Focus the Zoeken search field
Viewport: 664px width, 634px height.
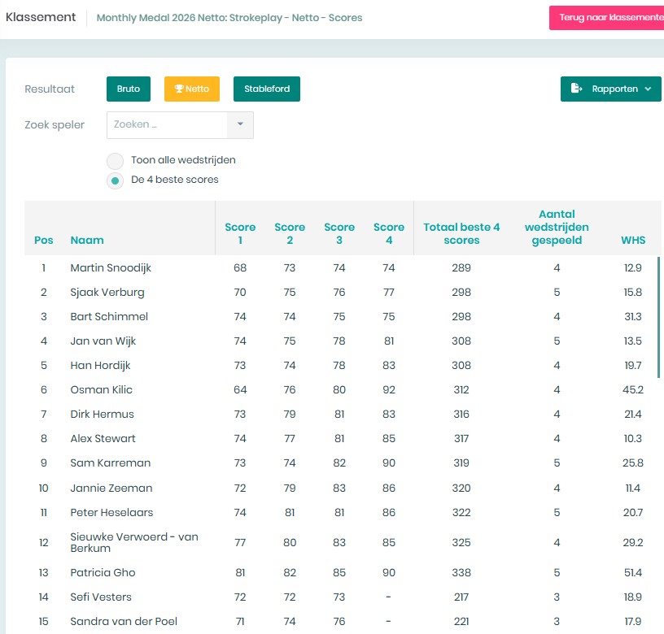click(168, 125)
